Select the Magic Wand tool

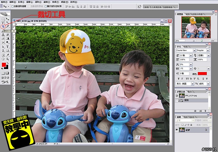pyautogui.click(x=7, y=22)
